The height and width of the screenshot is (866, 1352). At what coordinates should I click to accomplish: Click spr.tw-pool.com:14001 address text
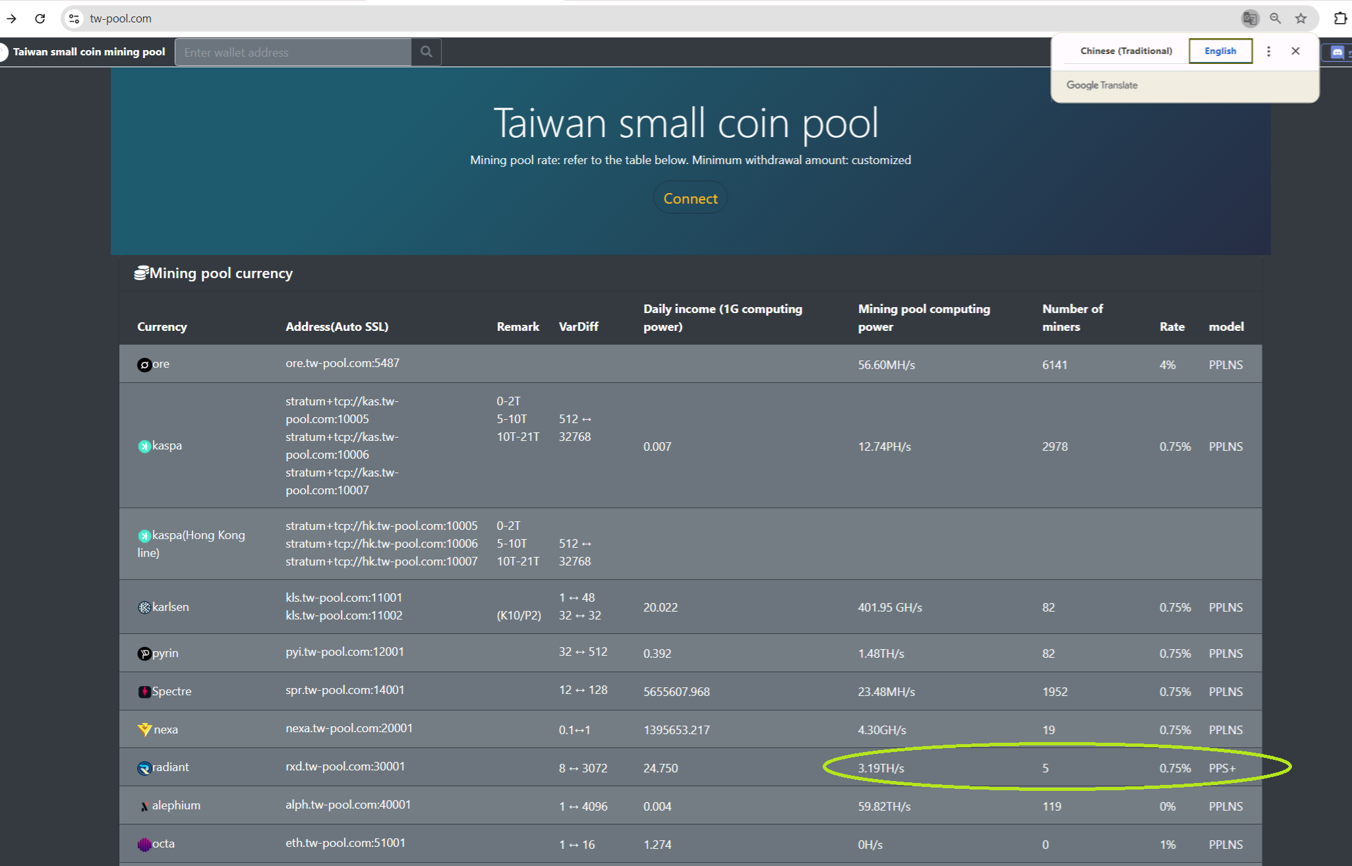point(345,690)
